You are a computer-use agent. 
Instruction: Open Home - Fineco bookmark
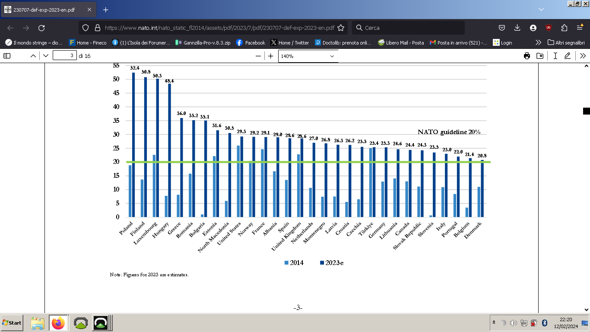click(88, 43)
